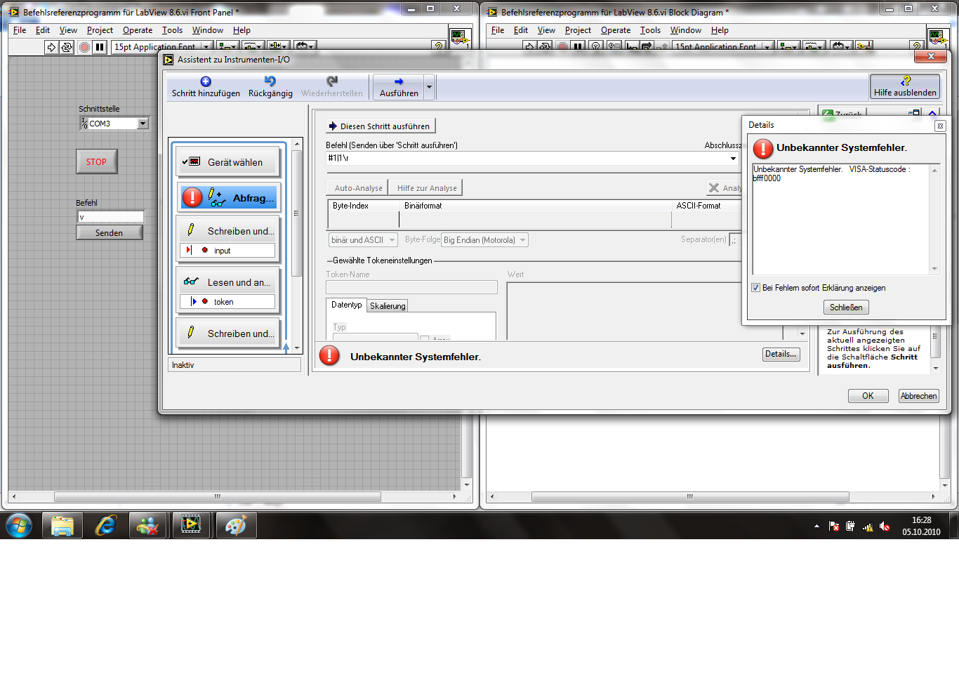959x674 pixels.
Task: Open the Ausführen dropdown arrow
Action: click(x=429, y=87)
